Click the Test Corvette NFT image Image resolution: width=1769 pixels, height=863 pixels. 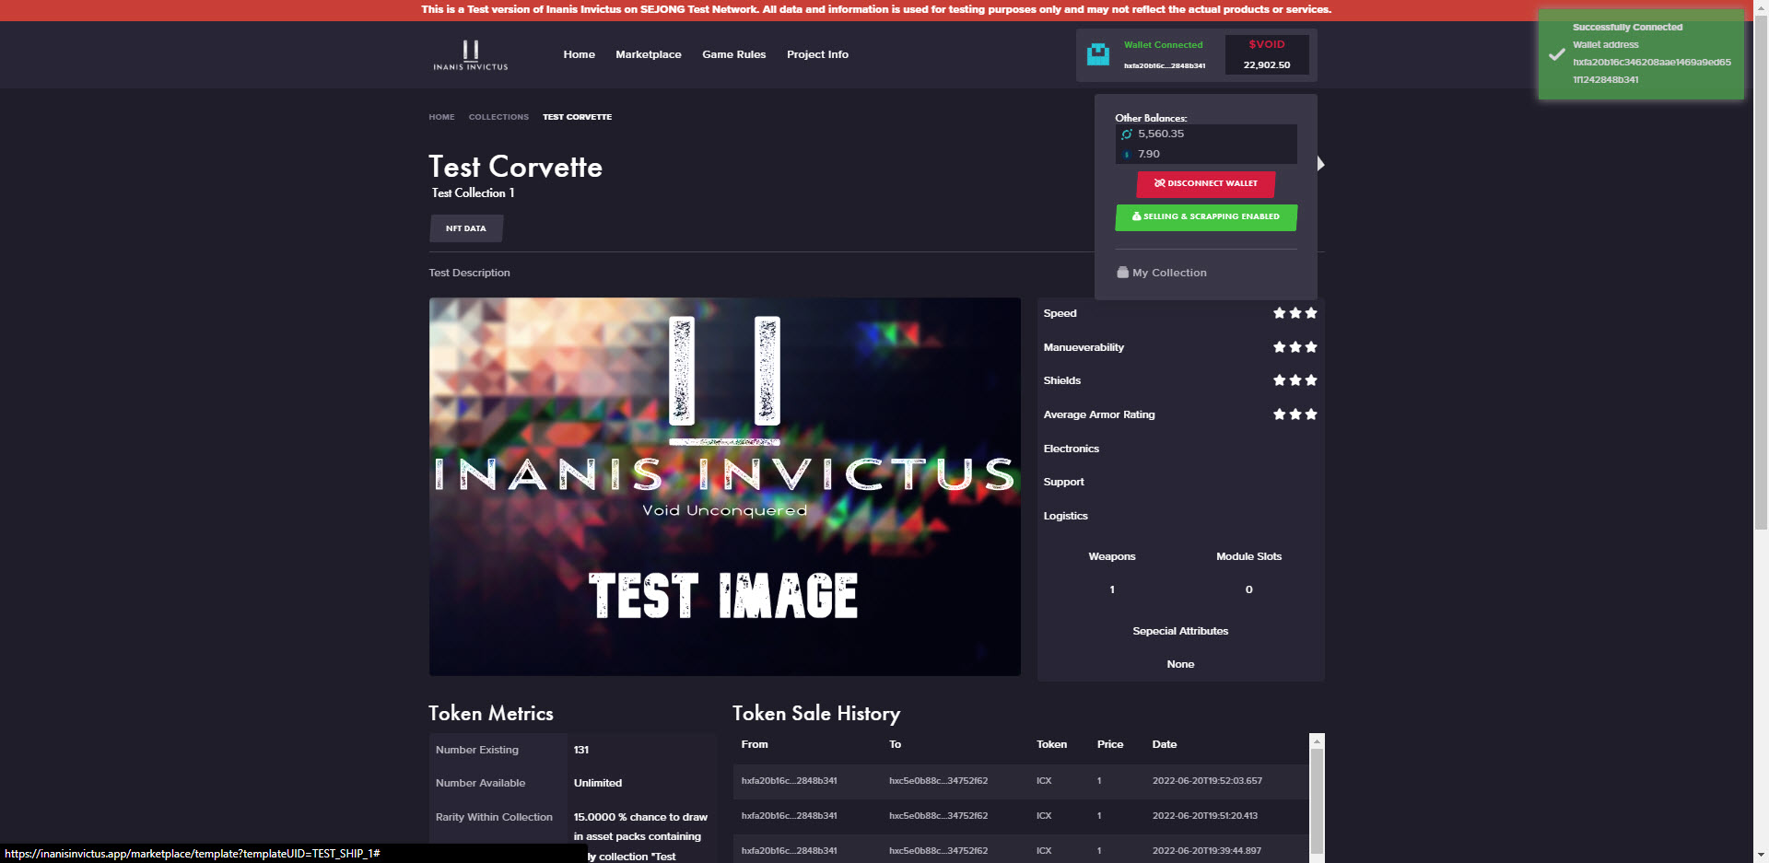tap(724, 486)
